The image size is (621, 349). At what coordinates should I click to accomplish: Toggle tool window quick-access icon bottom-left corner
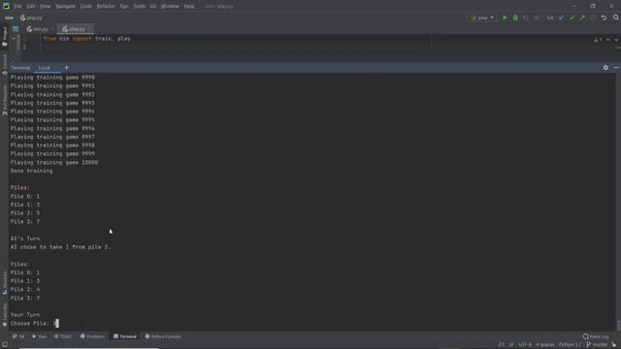pyautogui.click(x=5, y=345)
